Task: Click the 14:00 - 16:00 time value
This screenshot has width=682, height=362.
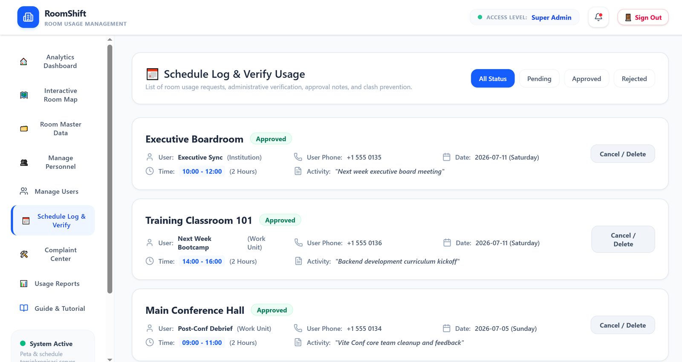Action: pos(202,261)
